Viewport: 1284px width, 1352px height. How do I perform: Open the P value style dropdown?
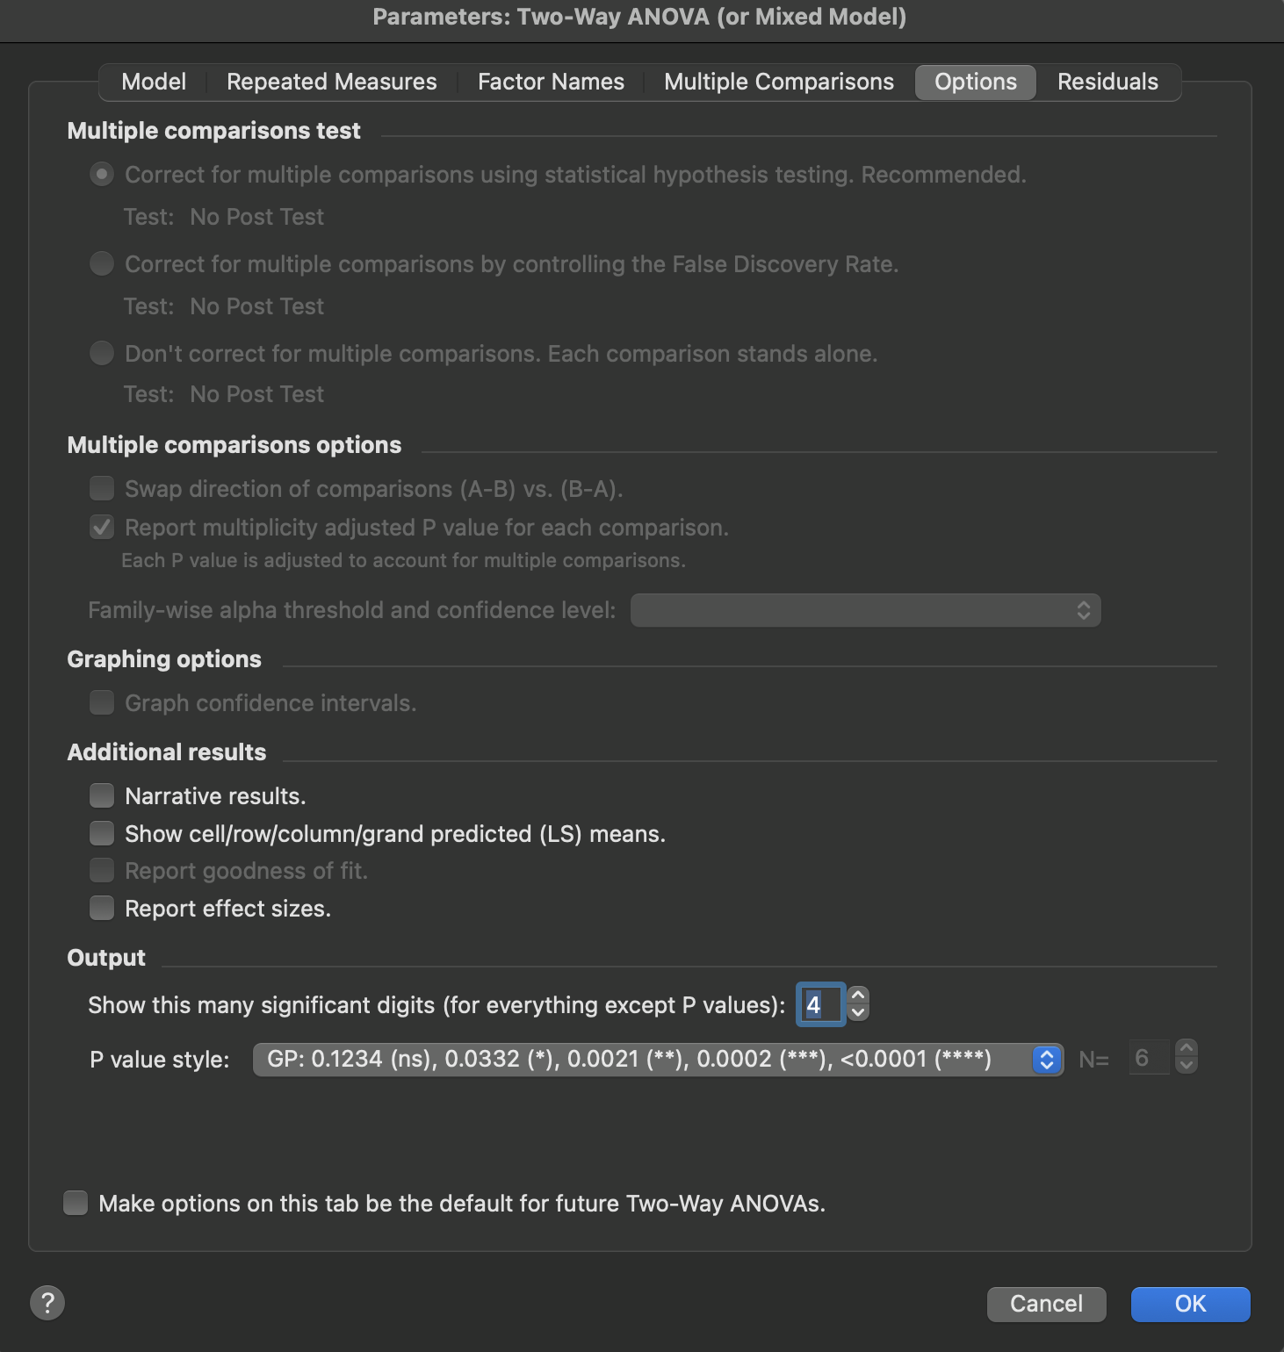click(657, 1059)
